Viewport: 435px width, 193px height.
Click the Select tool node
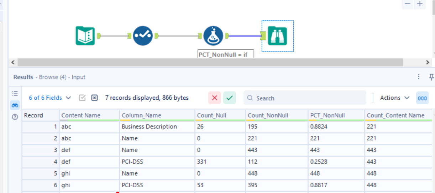pos(143,35)
